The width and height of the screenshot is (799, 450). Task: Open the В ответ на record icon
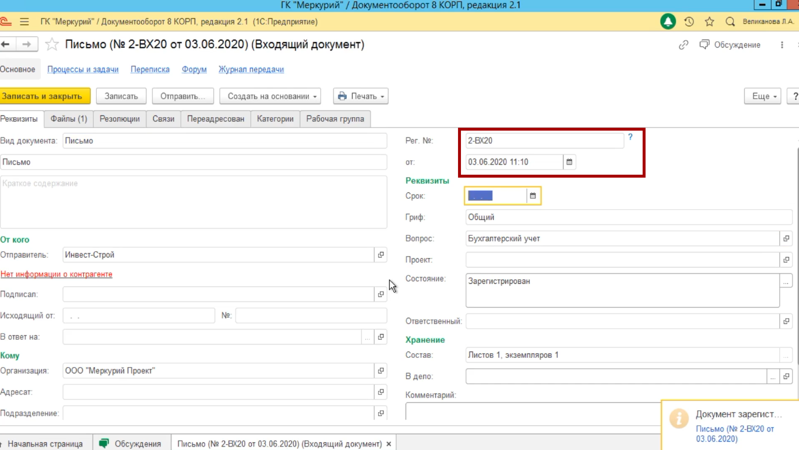381,337
